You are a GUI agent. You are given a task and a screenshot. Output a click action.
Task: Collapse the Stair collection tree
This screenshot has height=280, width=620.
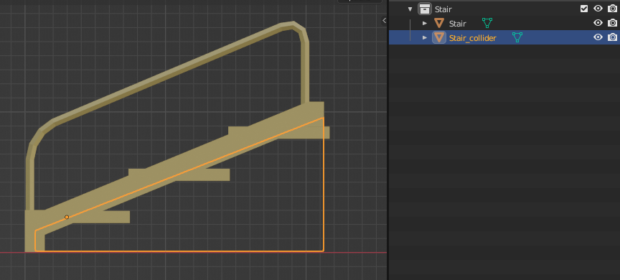[410, 9]
